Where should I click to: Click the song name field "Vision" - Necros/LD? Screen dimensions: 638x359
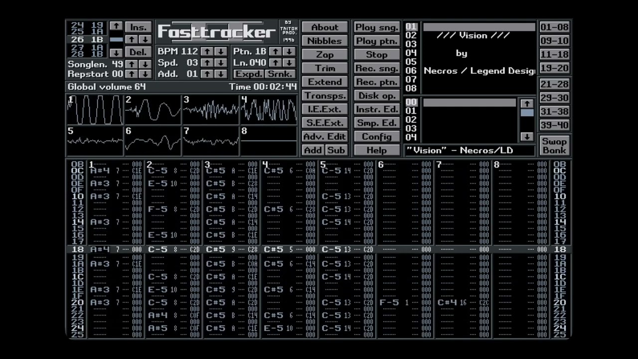pos(470,150)
